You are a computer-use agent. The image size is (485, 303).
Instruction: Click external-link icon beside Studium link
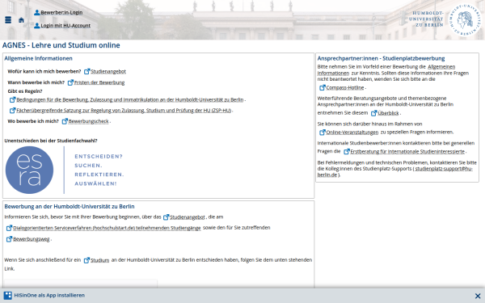pos(87,260)
